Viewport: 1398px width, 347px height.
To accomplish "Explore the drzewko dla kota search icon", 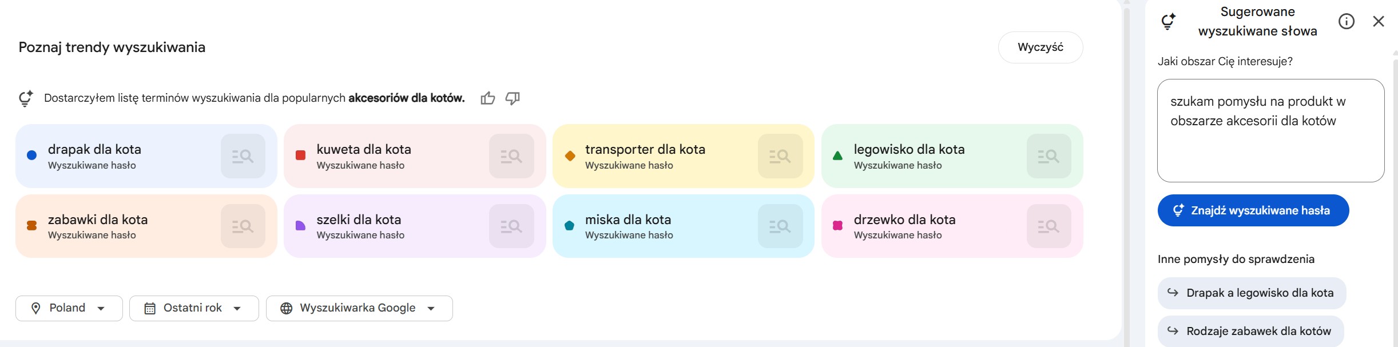I will click(1048, 226).
